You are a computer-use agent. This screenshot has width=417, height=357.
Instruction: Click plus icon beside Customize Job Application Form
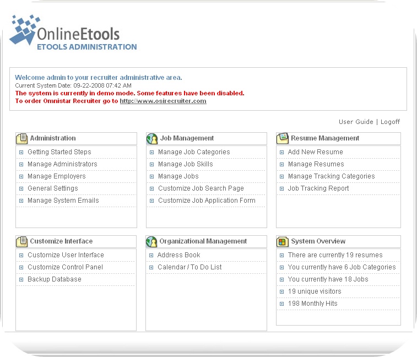(x=151, y=201)
